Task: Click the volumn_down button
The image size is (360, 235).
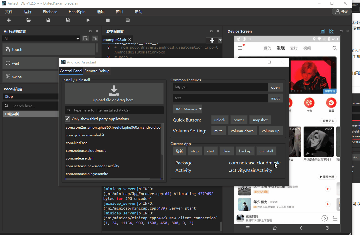Action: click(242, 131)
